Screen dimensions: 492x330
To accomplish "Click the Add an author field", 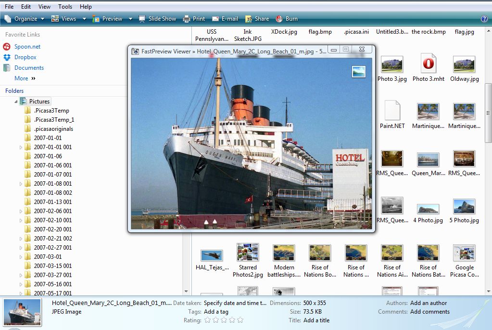I will (x=429, y=303).
